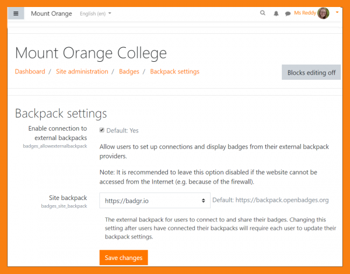350x274 pixels.
Task: Click the Mount Orange College page heading
Action: coord(90,53)
